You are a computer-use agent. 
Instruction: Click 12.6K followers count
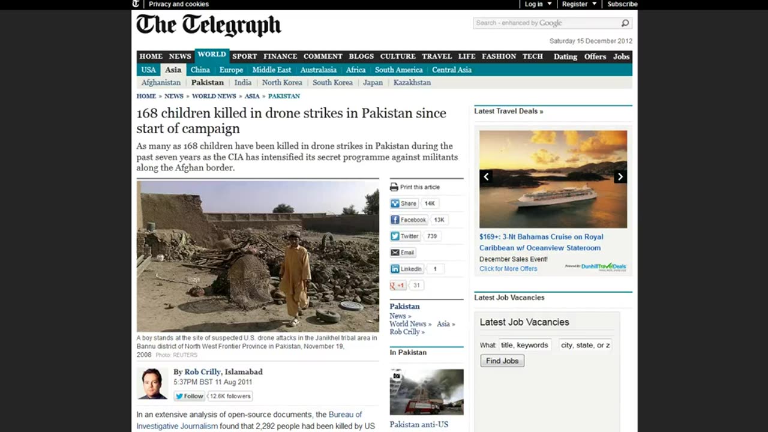tap(230, 396)
